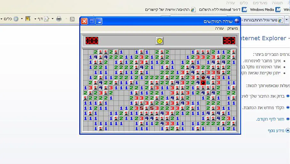The width and height of the screenshot is (290, 164).
Task: Click the printer icon in the toolbar
Action: pos(59,19)
